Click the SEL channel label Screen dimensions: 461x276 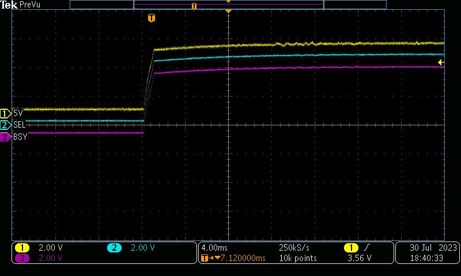click(20, 125)
